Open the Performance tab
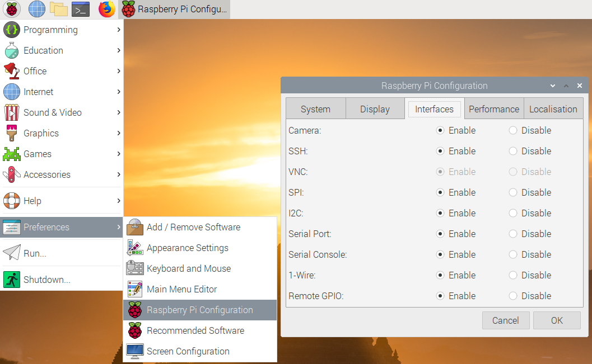Screen dimensions: 592x364 tap(494, 109)
